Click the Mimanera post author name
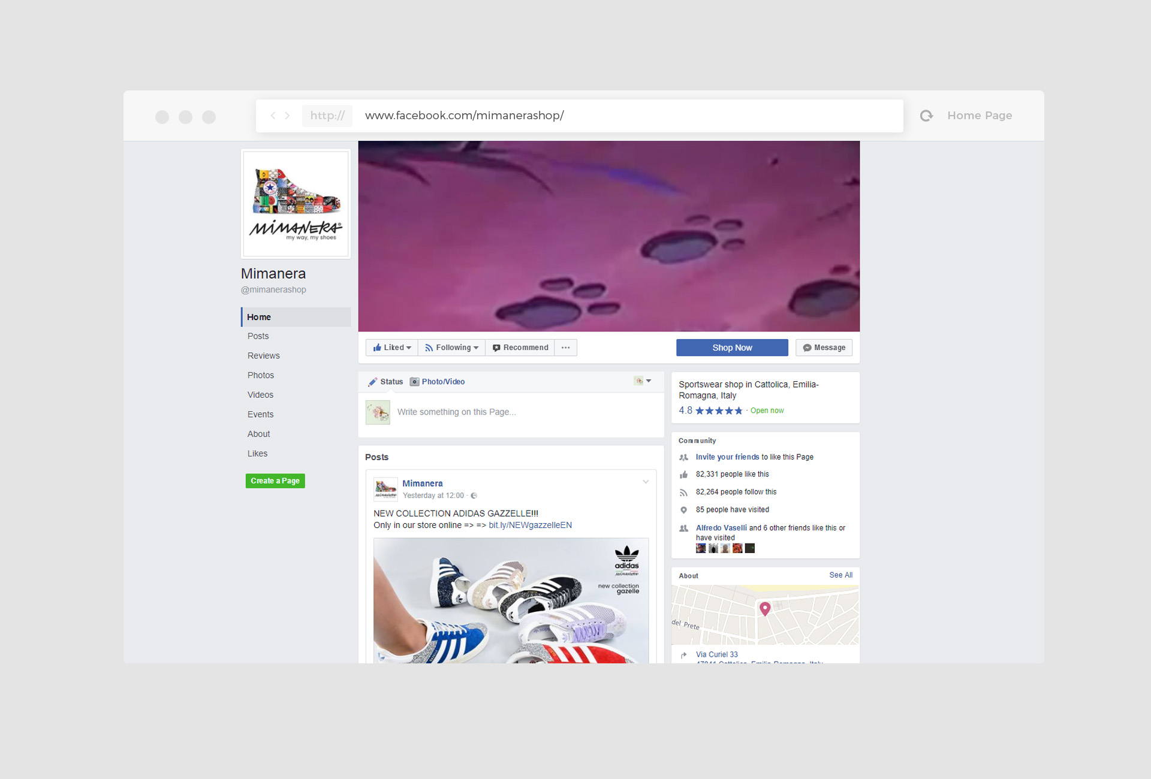This screenshot has width=1151, height=779. [423, 484]
